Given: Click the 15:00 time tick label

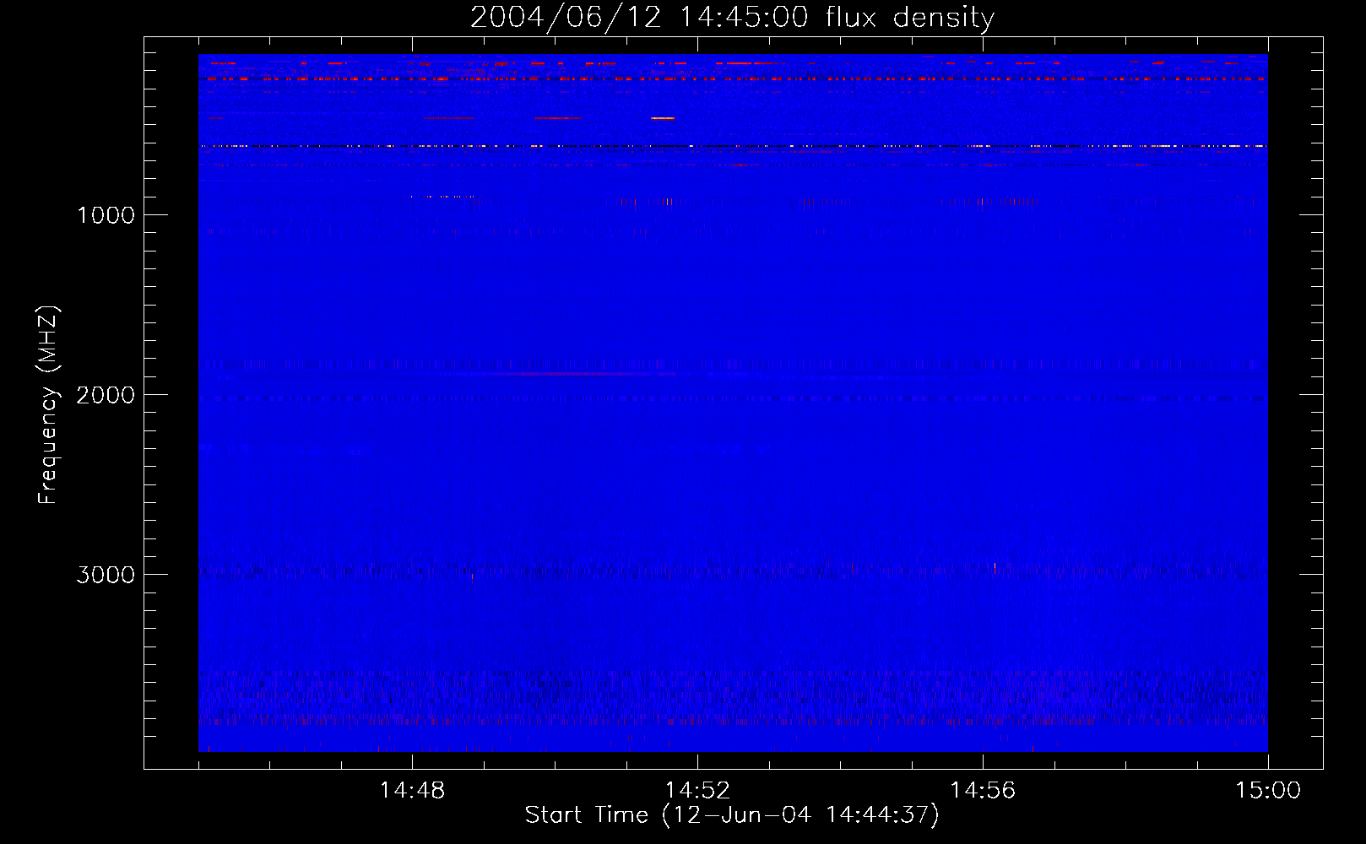Looking at the screenshot, I should tap(1268, 791).
